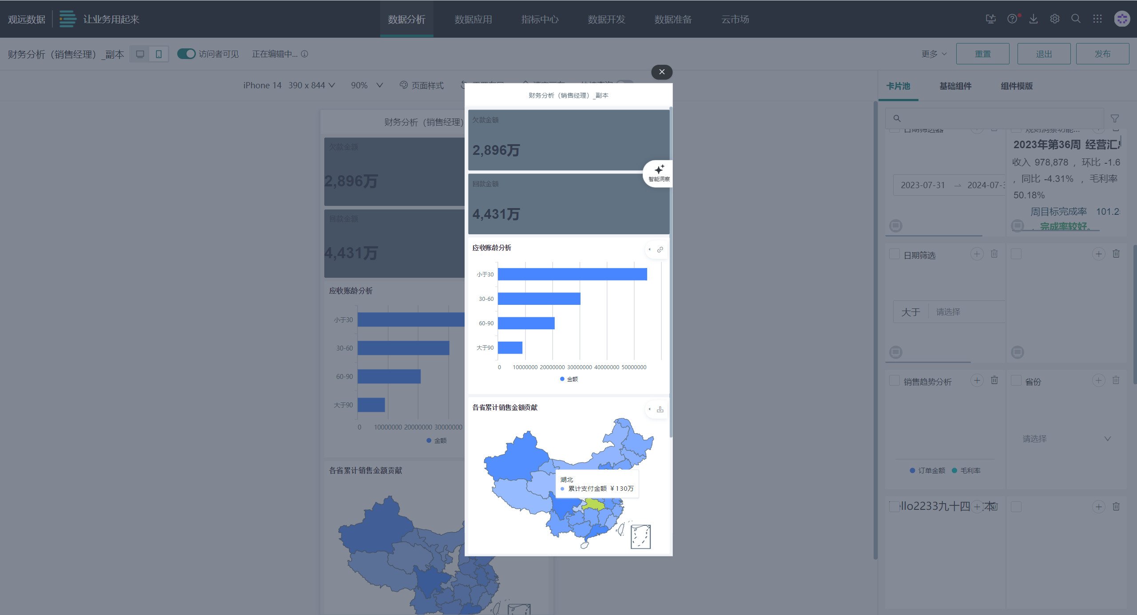Open the iPhone 14 device size dropdown
The image size is (1137, 615).
pyautogui.click(x=289, y=85)
